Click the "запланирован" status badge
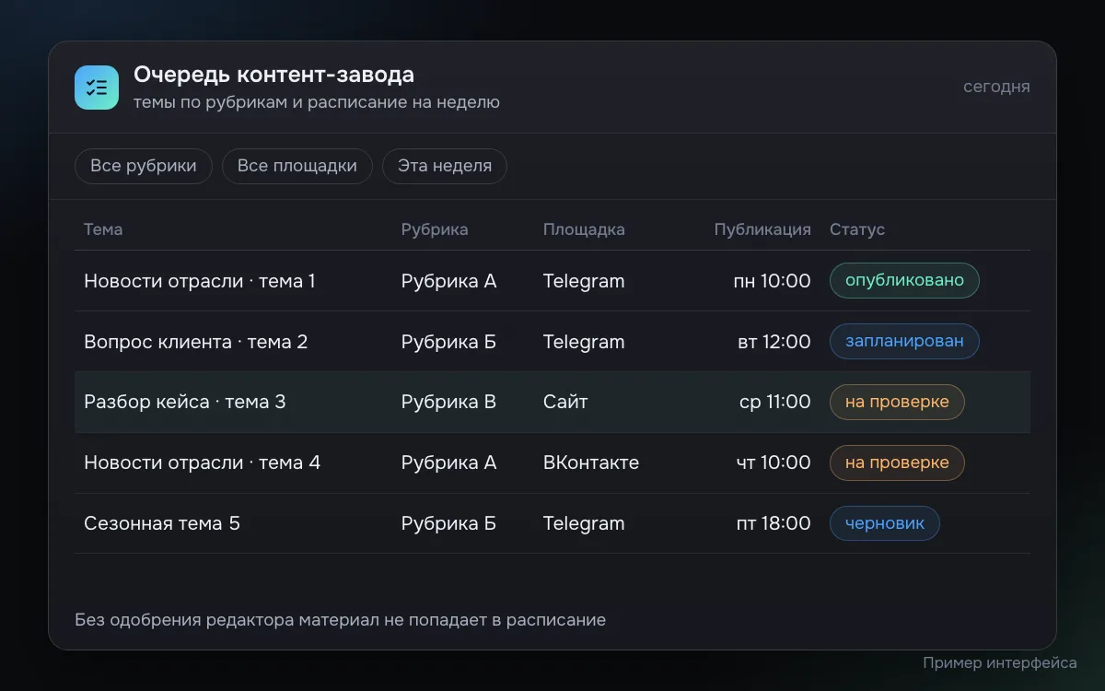1105x691 pixels. (904, 341)
